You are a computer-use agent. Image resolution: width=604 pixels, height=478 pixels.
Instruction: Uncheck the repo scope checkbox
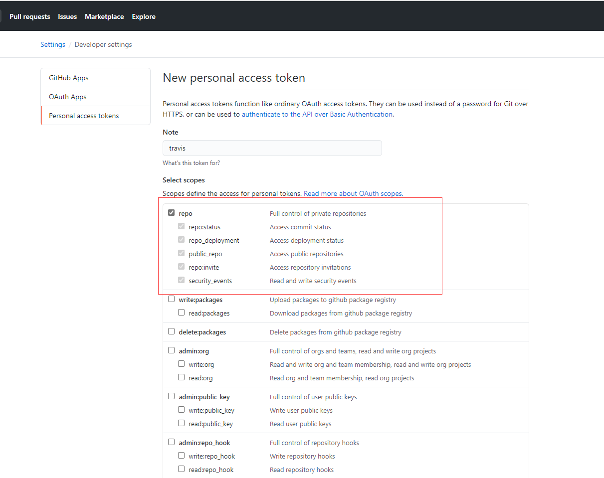172,213
